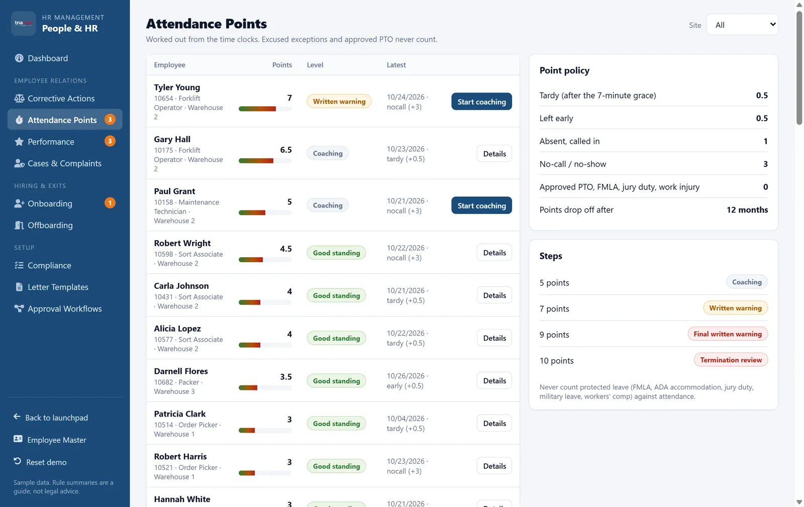Open Details for Gary Hall
The image size is (804, 507).
pyautogui.click(x=494, y=154)
